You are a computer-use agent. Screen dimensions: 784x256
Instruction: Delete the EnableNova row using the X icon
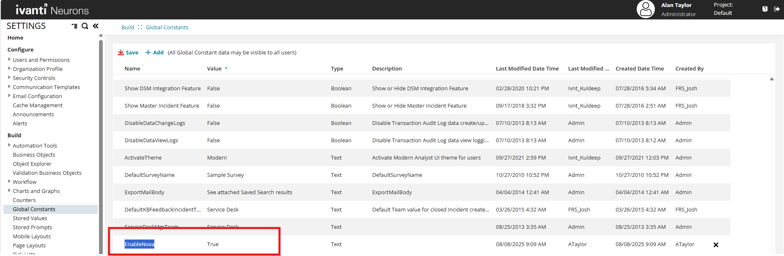716,245
